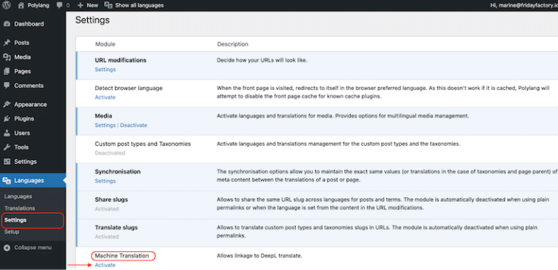Click Activated status under Share slugs
The height and width of the screenshot is (270, 558).
tap(107, 209)
